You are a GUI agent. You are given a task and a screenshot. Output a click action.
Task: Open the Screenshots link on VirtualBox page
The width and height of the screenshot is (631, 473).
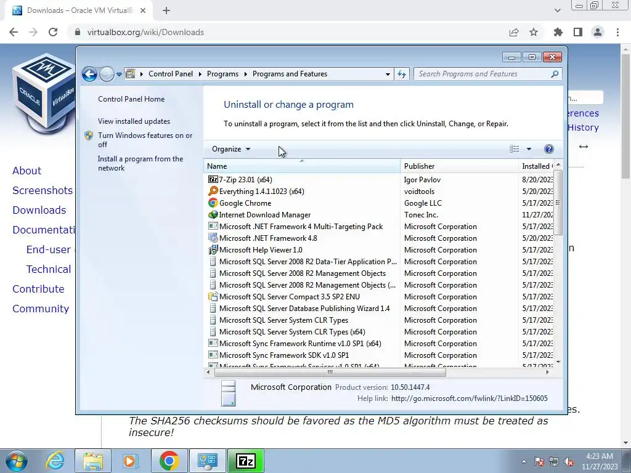pyautogui.click(x=43, y=190)
